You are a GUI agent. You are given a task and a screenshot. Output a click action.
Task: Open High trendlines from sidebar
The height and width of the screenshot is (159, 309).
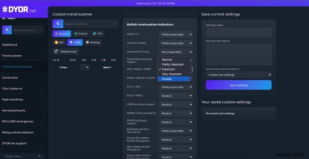(x=13, y=99)
